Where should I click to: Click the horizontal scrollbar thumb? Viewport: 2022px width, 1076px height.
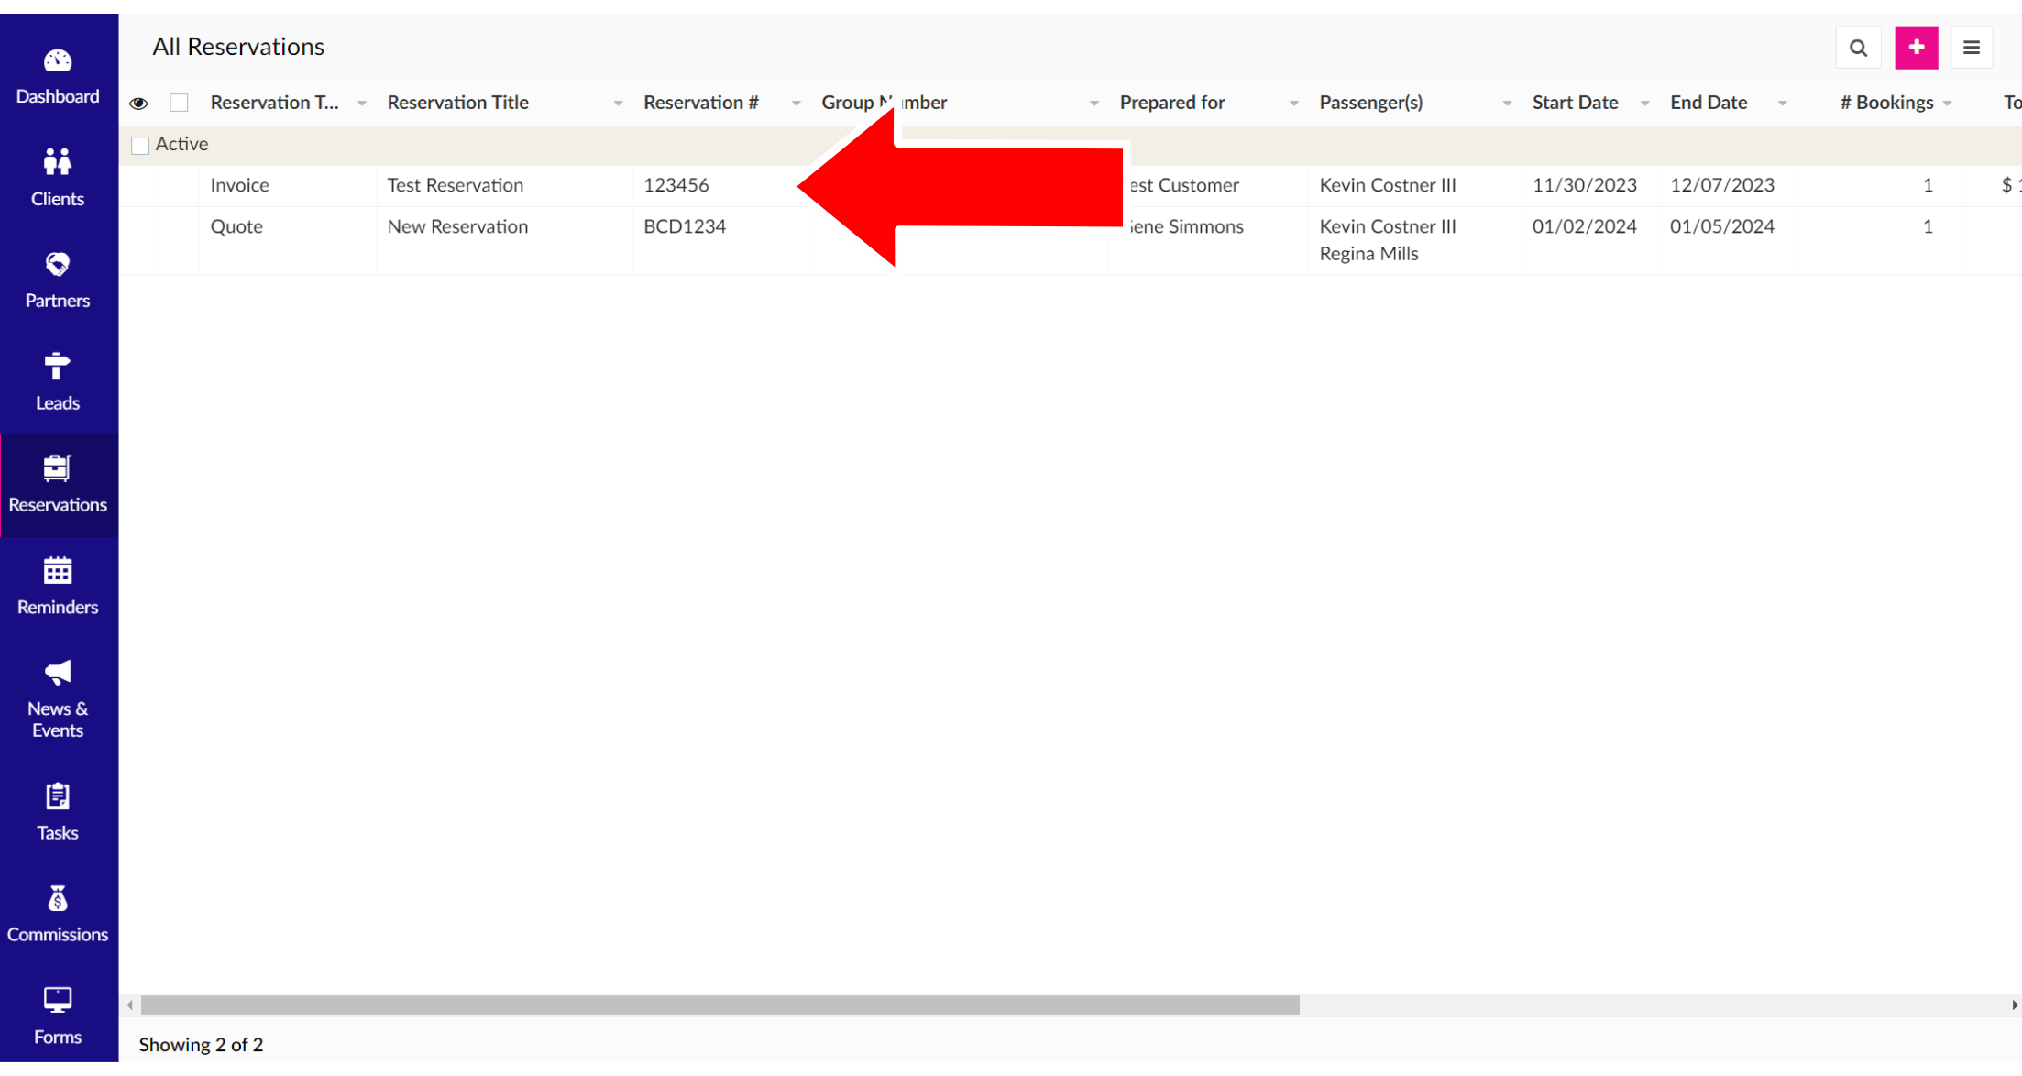tap(720, 1005)
